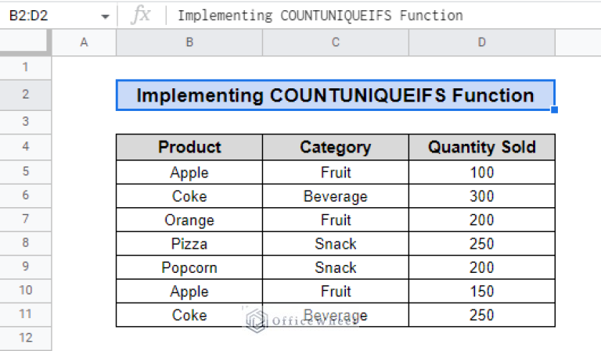Click the fx function icon

(x=141, y=16)
